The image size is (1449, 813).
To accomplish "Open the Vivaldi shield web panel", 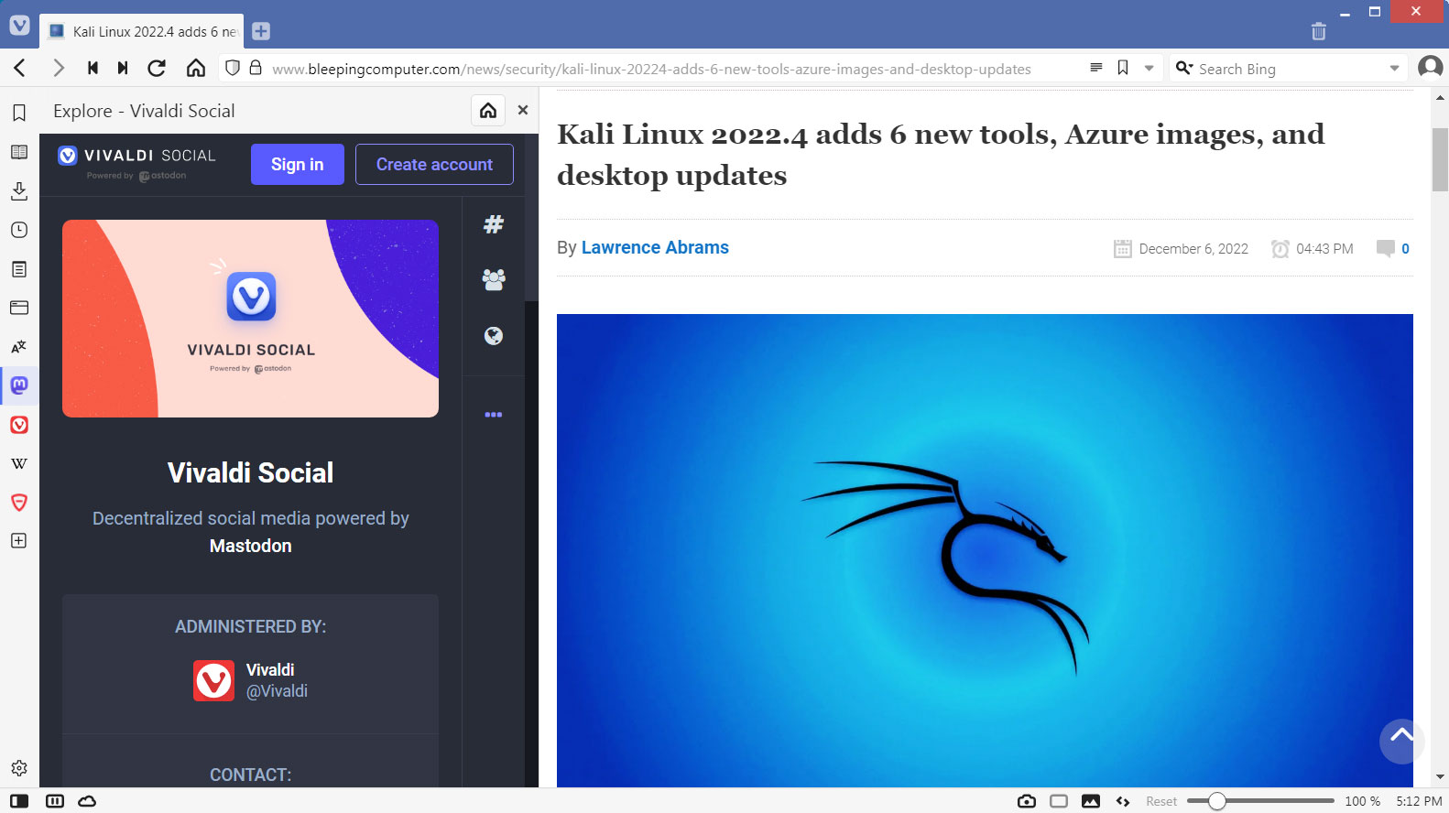I will tap(19, 502).
